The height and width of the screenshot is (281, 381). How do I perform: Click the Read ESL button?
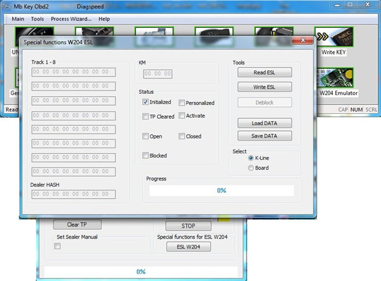pos(265,72)
